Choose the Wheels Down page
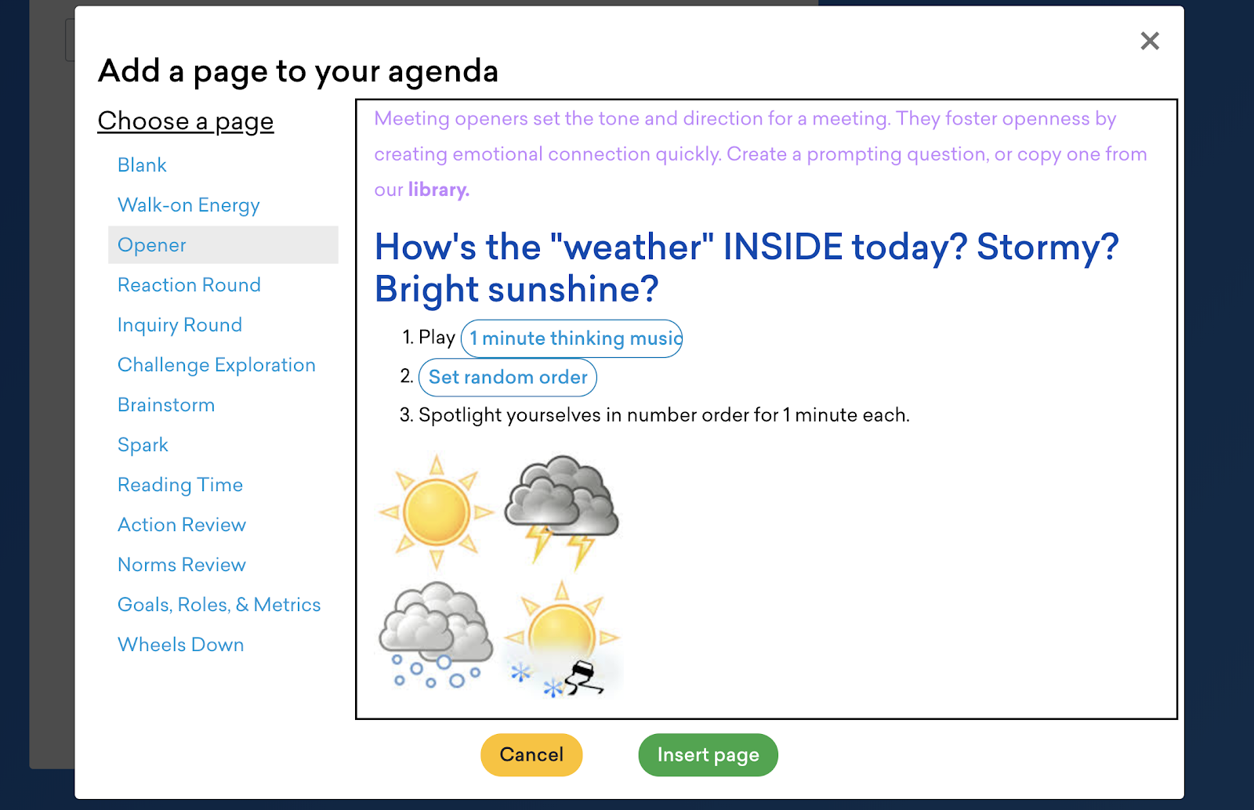Viewport: 1254px width, 810px height. [180, 645]
